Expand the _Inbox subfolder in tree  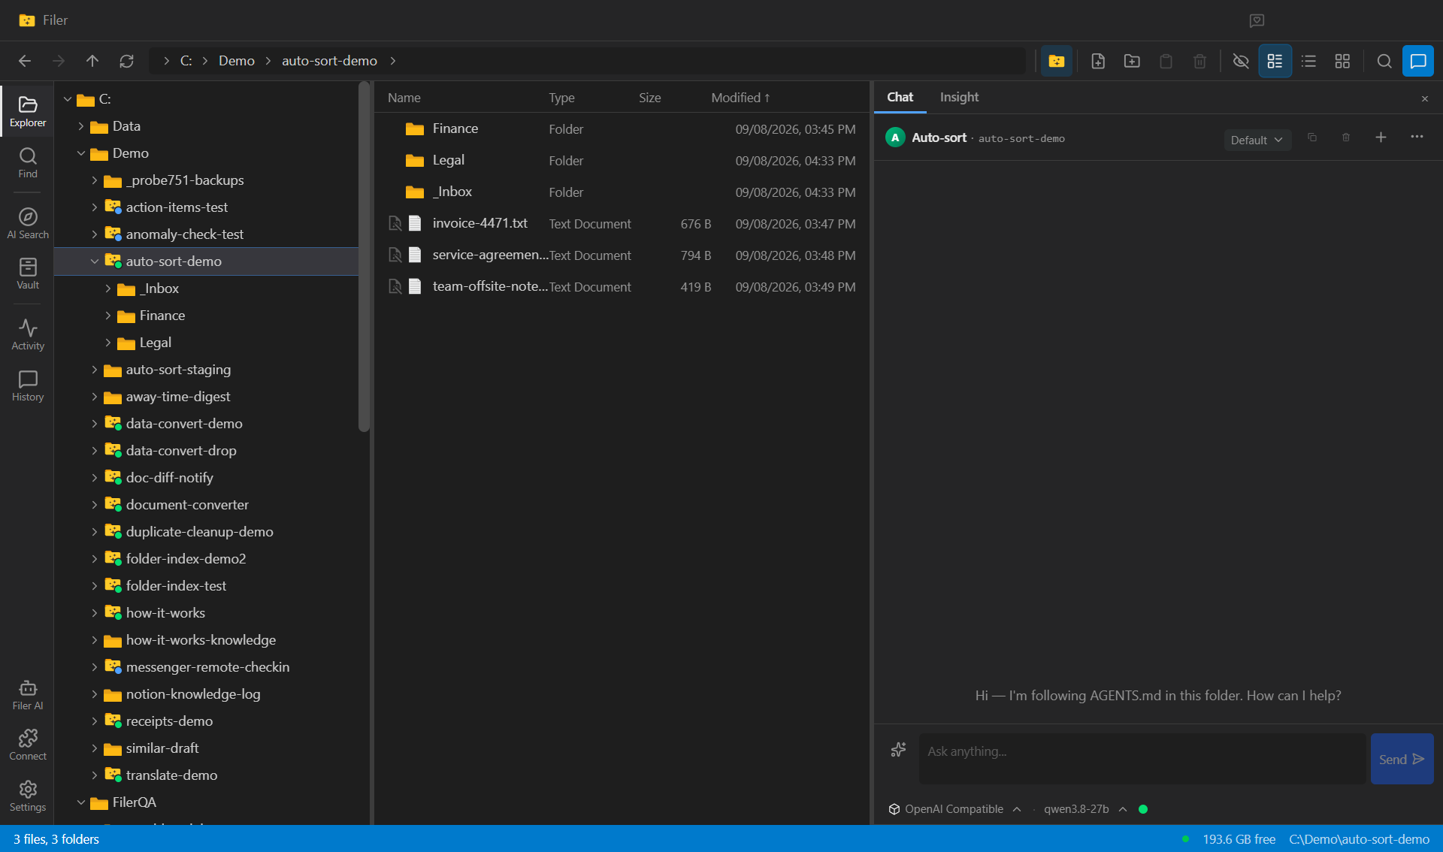pos(108,289)
